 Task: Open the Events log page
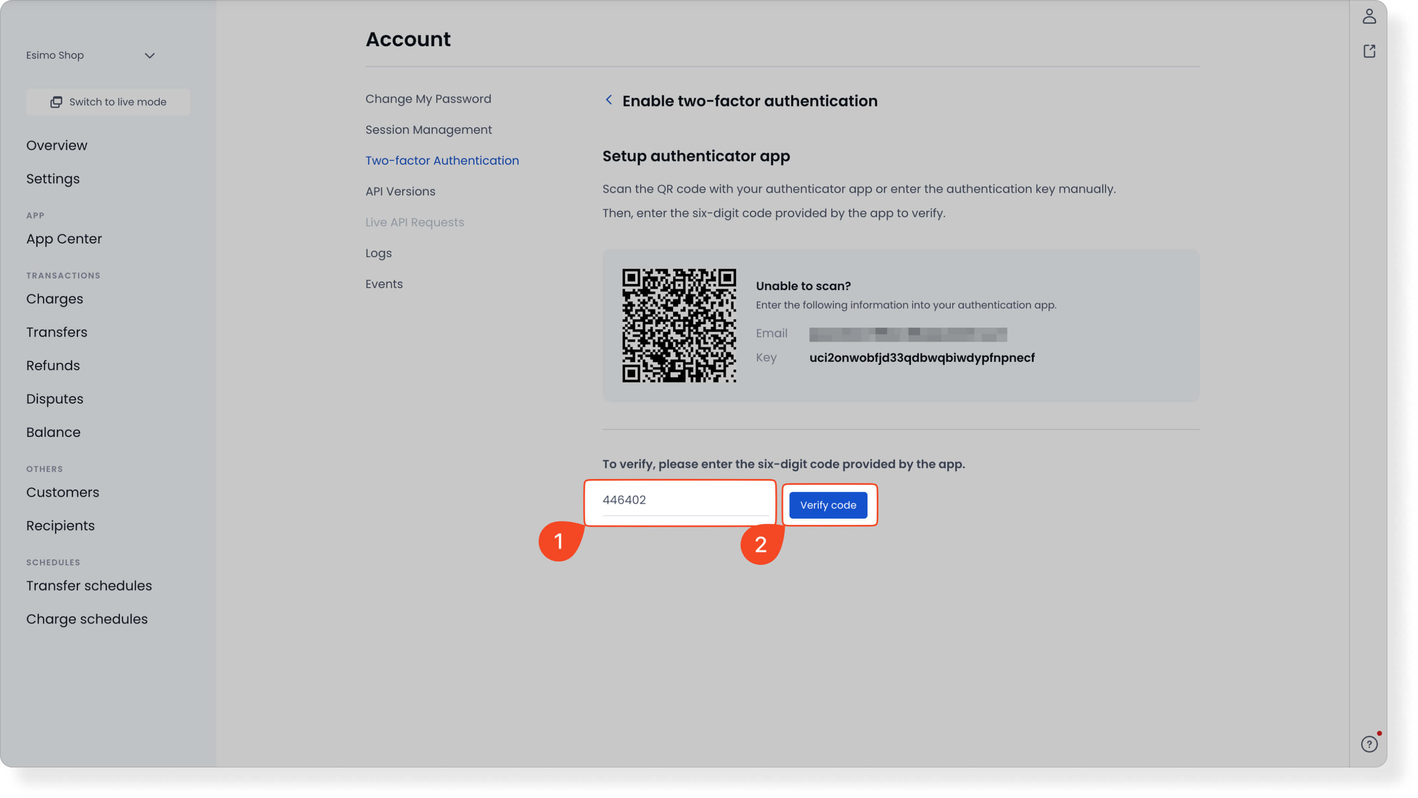pyautogui.click(x=384, y=284)
